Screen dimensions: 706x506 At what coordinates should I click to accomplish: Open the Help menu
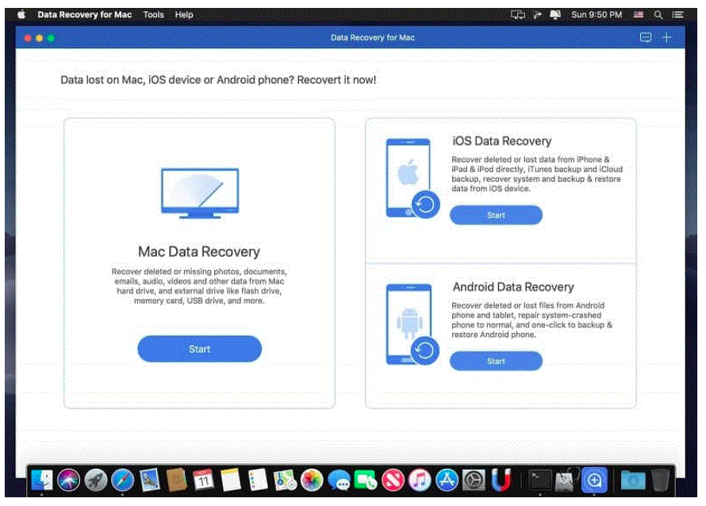pos(184,15)
